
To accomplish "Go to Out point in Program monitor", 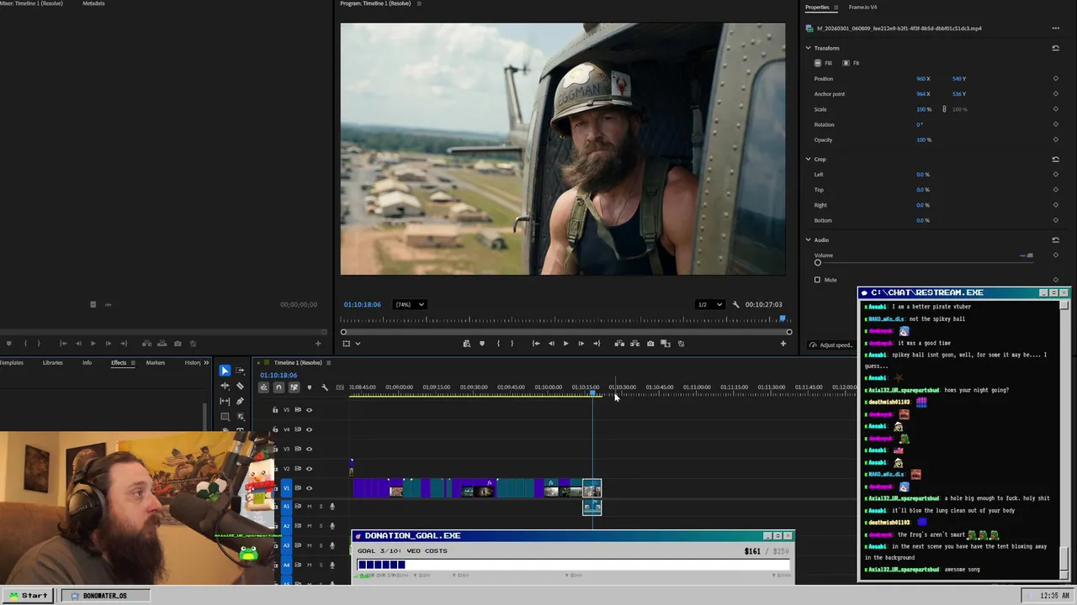I will pyautogui.click(x=597, y=343).
